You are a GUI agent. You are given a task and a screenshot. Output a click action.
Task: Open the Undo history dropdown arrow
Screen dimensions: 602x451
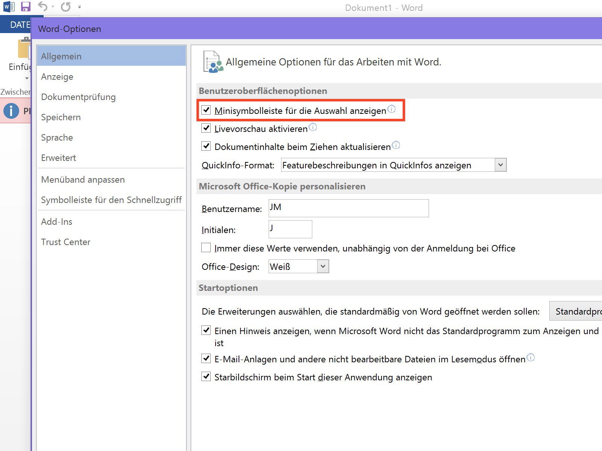point(53,7)
